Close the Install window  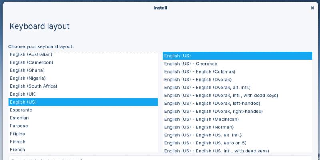pyautogui.click(x=312, y=8)
